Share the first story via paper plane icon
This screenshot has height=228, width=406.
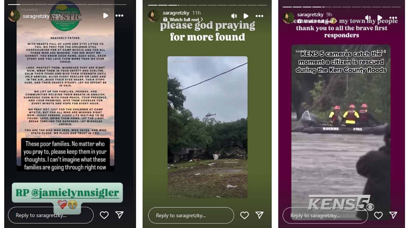pyautogui.click(x=119, y=215)
